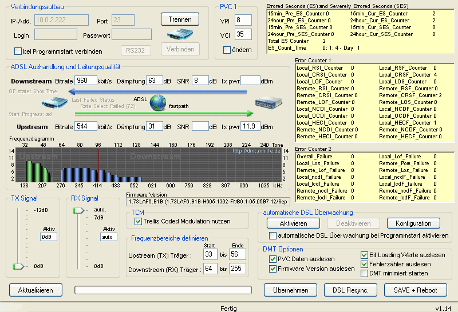The image size is (458, 312).
Task: Click the TX Signal Aktiv field showing 0dB
Action: click(x=49, y=237)
